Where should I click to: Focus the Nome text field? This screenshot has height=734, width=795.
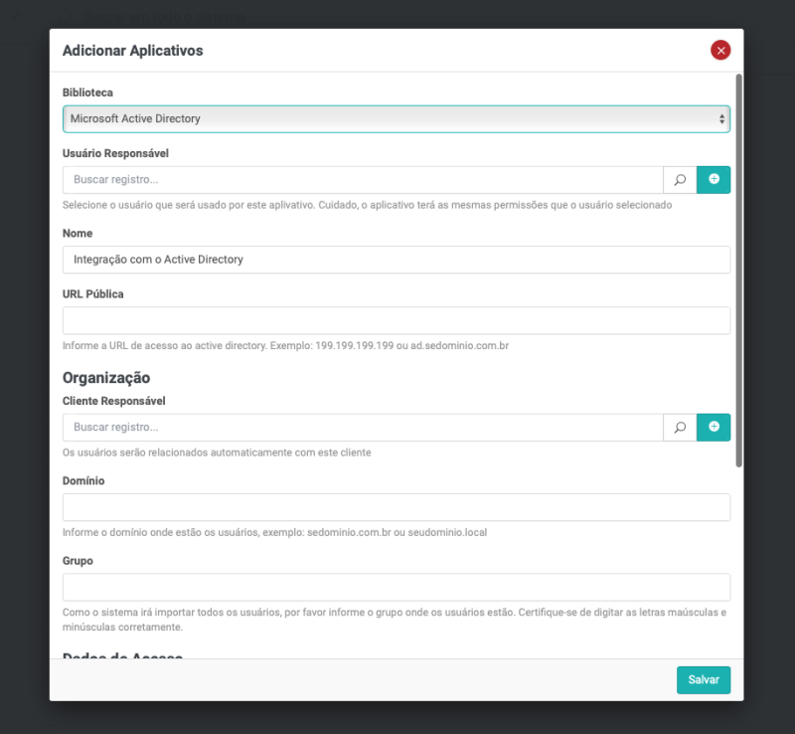396,260
